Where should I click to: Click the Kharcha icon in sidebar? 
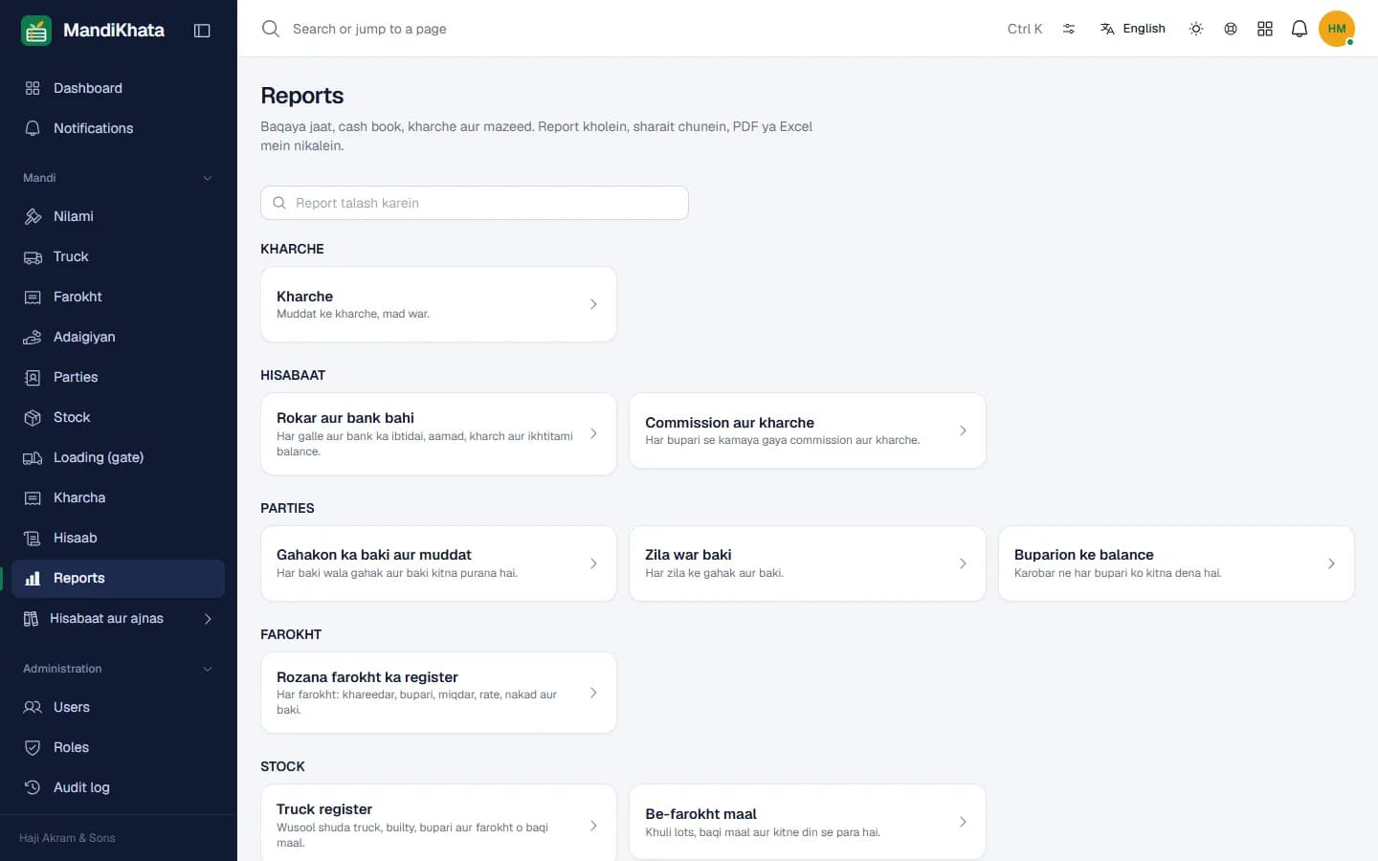[x=33, y=497]
